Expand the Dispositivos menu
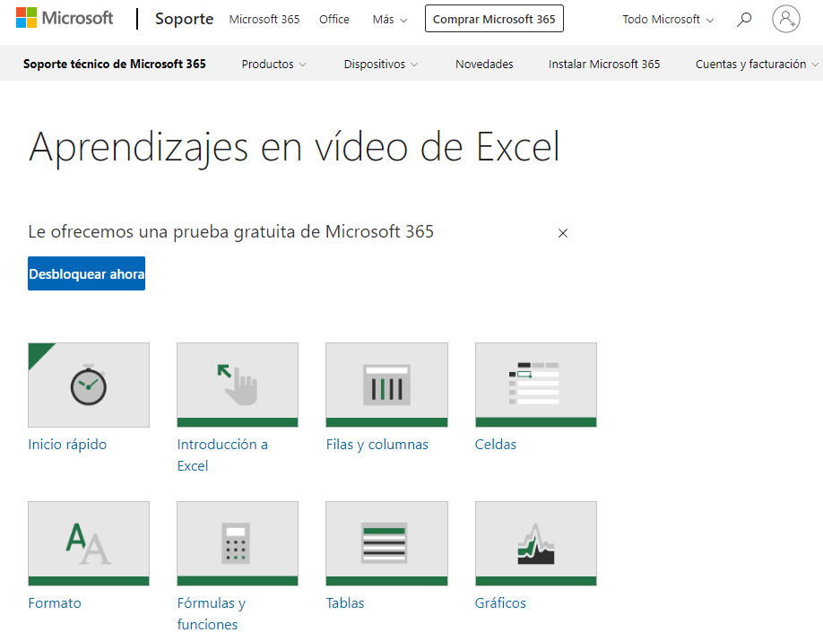This screenshot has width=823, height=641. [x=380, y=64]
